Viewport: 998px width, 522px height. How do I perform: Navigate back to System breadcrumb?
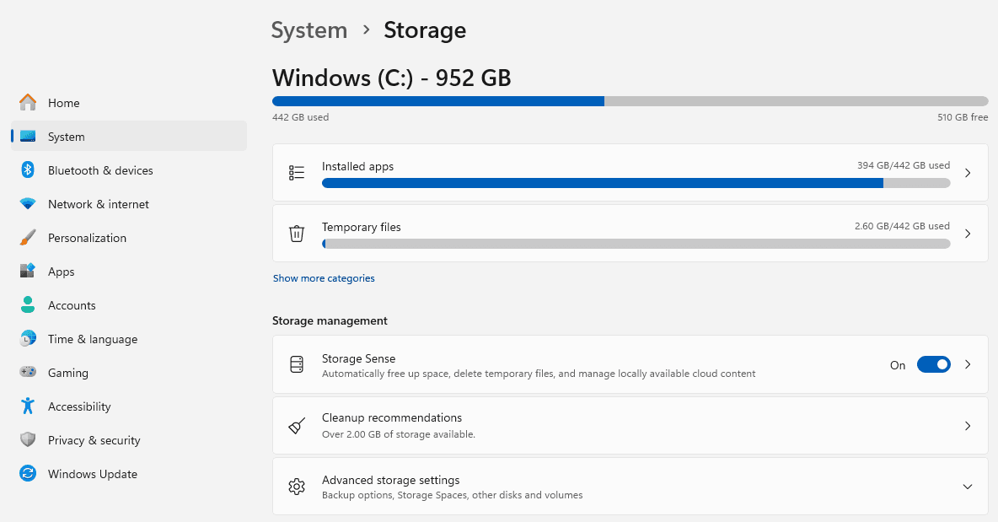[309, 30]
